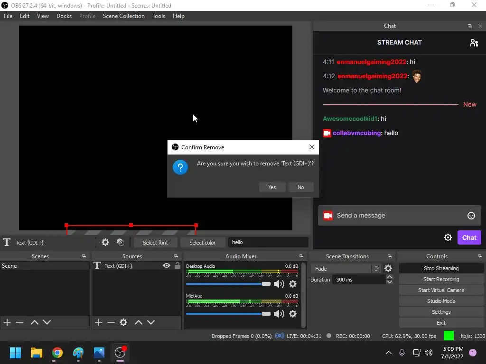Move source down arrow
Viewport: 486px width, 364px height.
[151, 322]
